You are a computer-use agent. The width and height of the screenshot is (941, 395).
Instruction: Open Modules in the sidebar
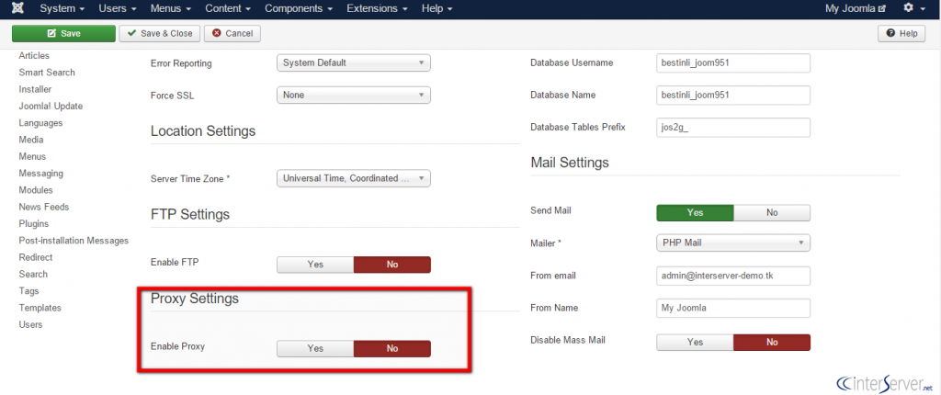36,190
